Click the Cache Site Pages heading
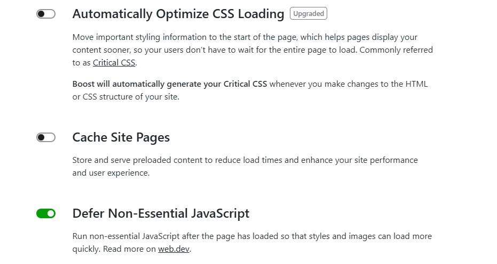497x264 pixels. point(121,137)
